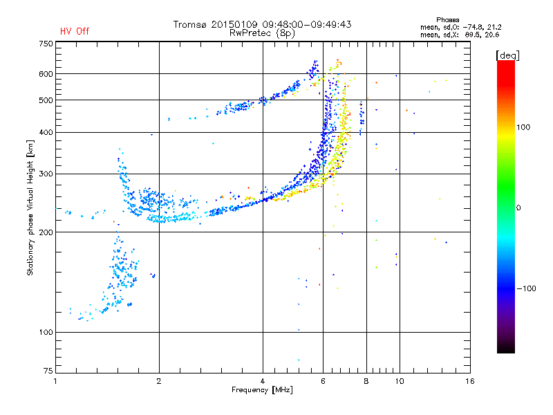Click the y-axis tick label '100'
This screenshot has width=553, height=415.
coord(46,333)
